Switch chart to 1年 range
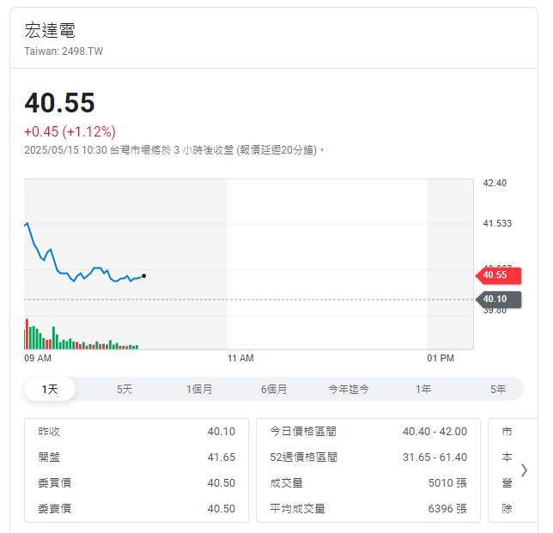553x533 pixels. 423,389
